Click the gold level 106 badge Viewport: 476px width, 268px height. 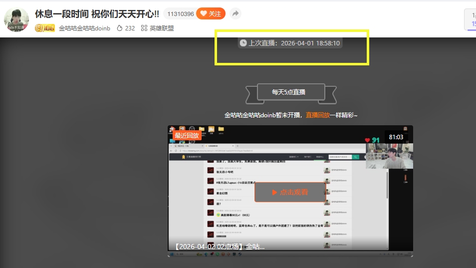[45, 28]
